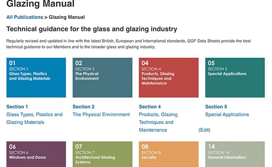Select the grey 14 General Information tile

coord(235,154)
